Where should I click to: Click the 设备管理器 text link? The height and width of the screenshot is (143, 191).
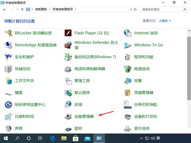84,117
